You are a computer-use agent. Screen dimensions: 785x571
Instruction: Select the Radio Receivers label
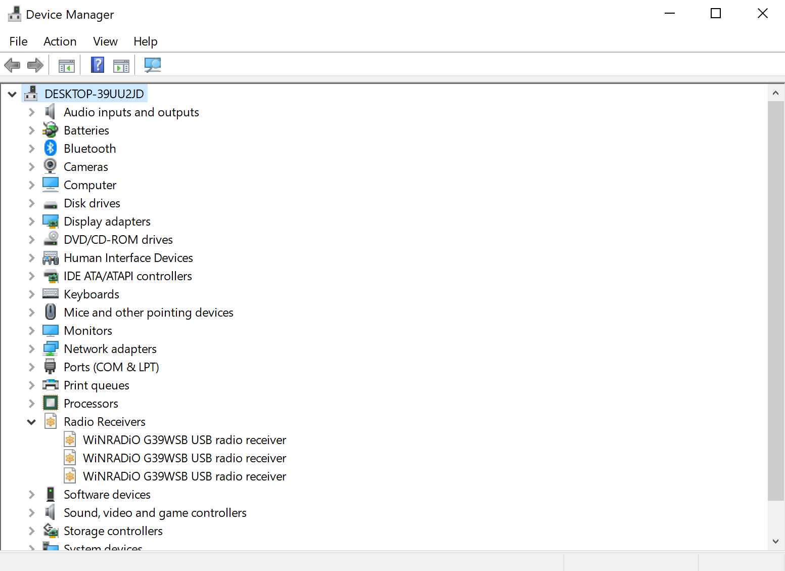click(x=105, y=422)
